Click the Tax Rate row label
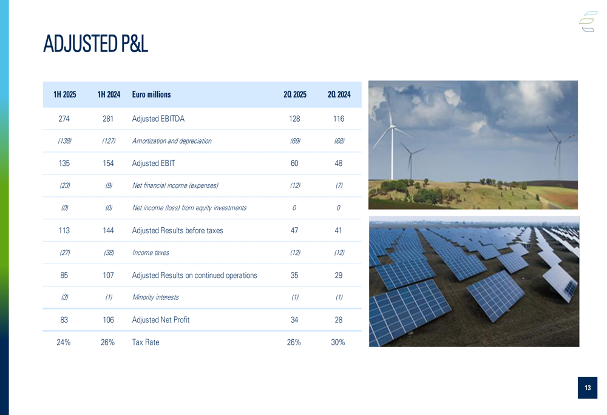Image resolution: width=607 pixels, height=415 pixels. pyautogui.click(x=146, y=342)
